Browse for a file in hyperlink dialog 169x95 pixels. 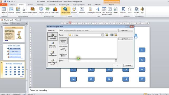click(x=116, y=35)
